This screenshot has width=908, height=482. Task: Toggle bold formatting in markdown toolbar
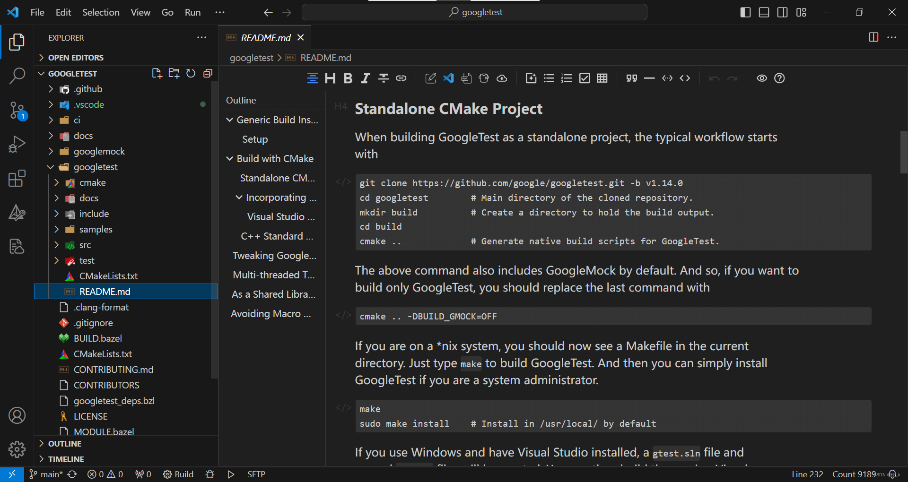click(348, 78)
